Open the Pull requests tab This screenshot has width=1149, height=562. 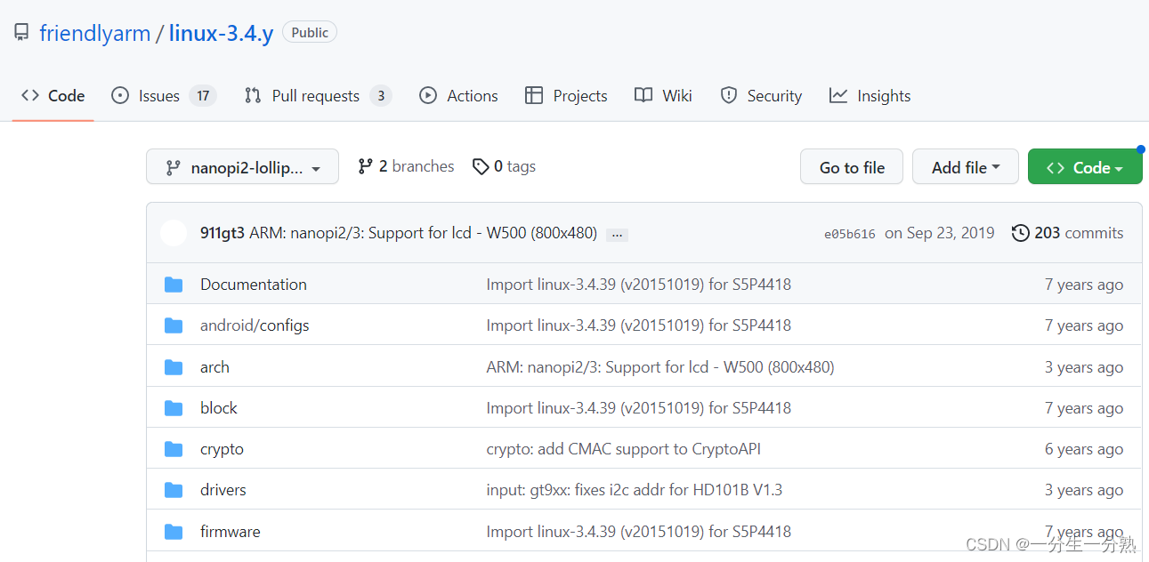pos(318,96)
